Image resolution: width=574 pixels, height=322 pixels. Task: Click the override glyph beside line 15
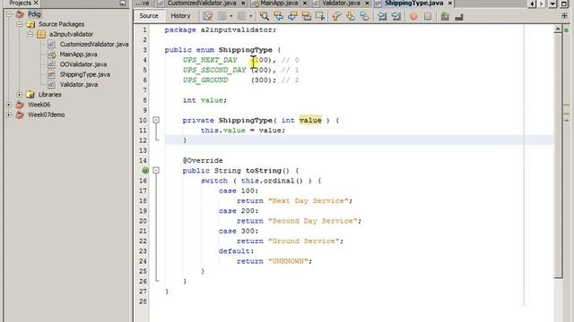(x=145, y=170)
